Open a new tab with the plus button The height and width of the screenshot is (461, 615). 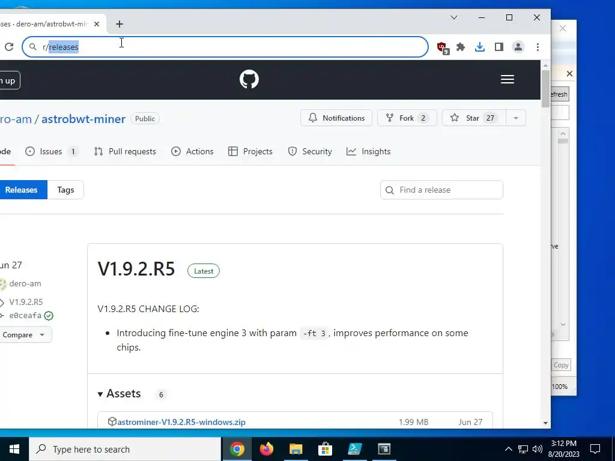coord(120,24)
